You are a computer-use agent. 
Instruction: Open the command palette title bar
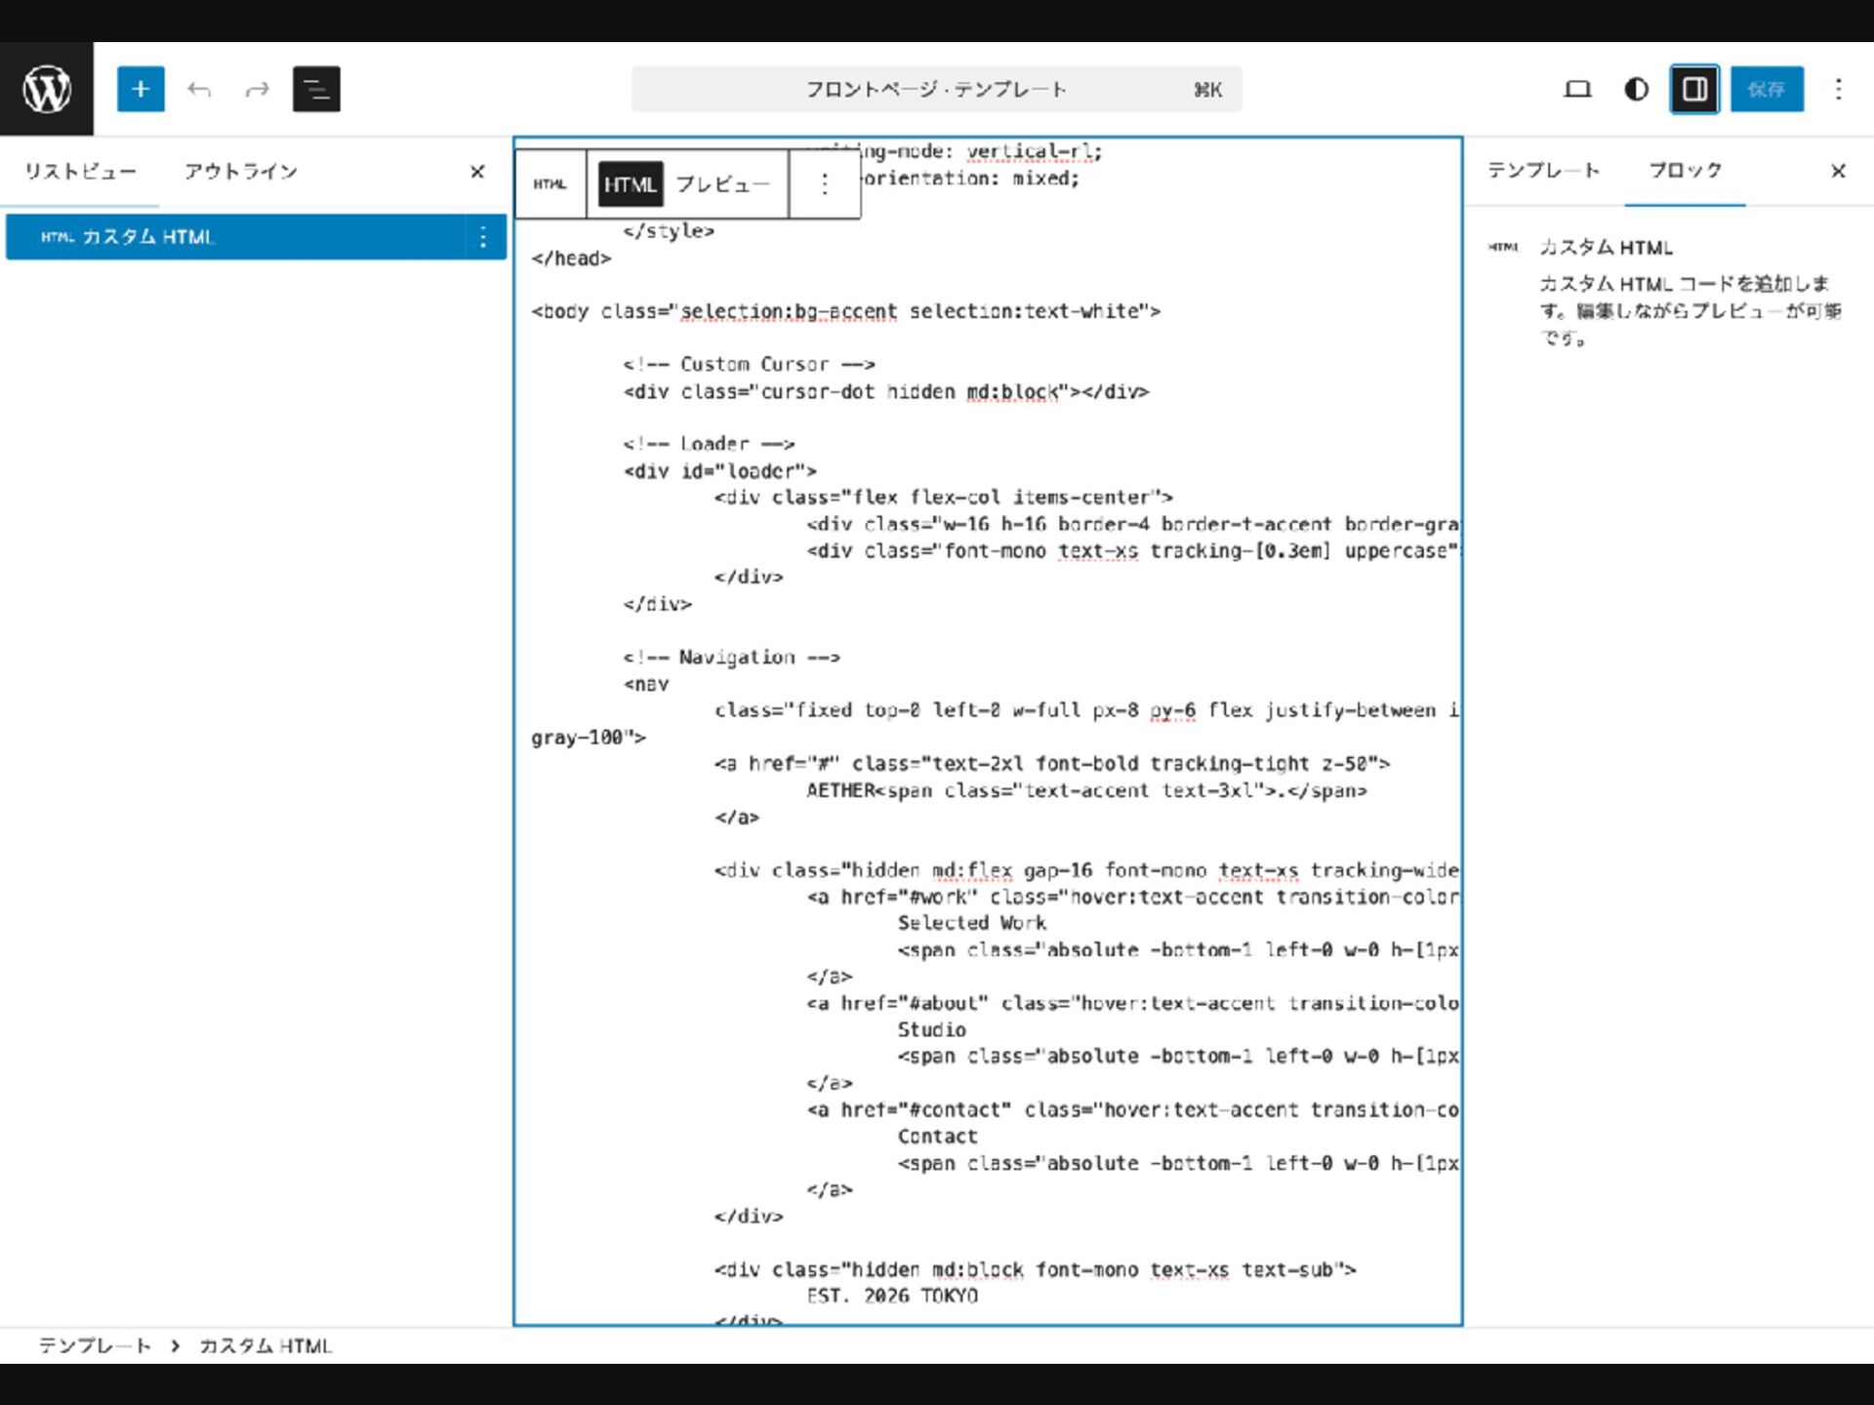pyautogui.click(x=935, y=89)
